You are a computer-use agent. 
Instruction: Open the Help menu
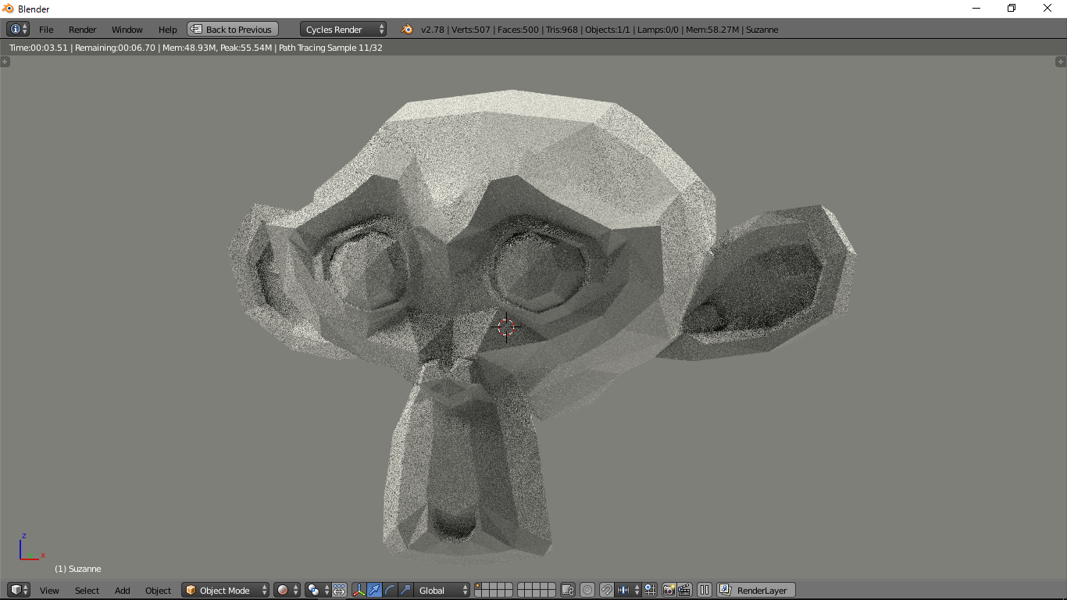168,30
